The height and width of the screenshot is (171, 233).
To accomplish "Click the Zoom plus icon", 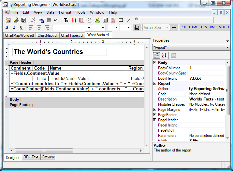I will pyautogui.click(x=174, y=27).
